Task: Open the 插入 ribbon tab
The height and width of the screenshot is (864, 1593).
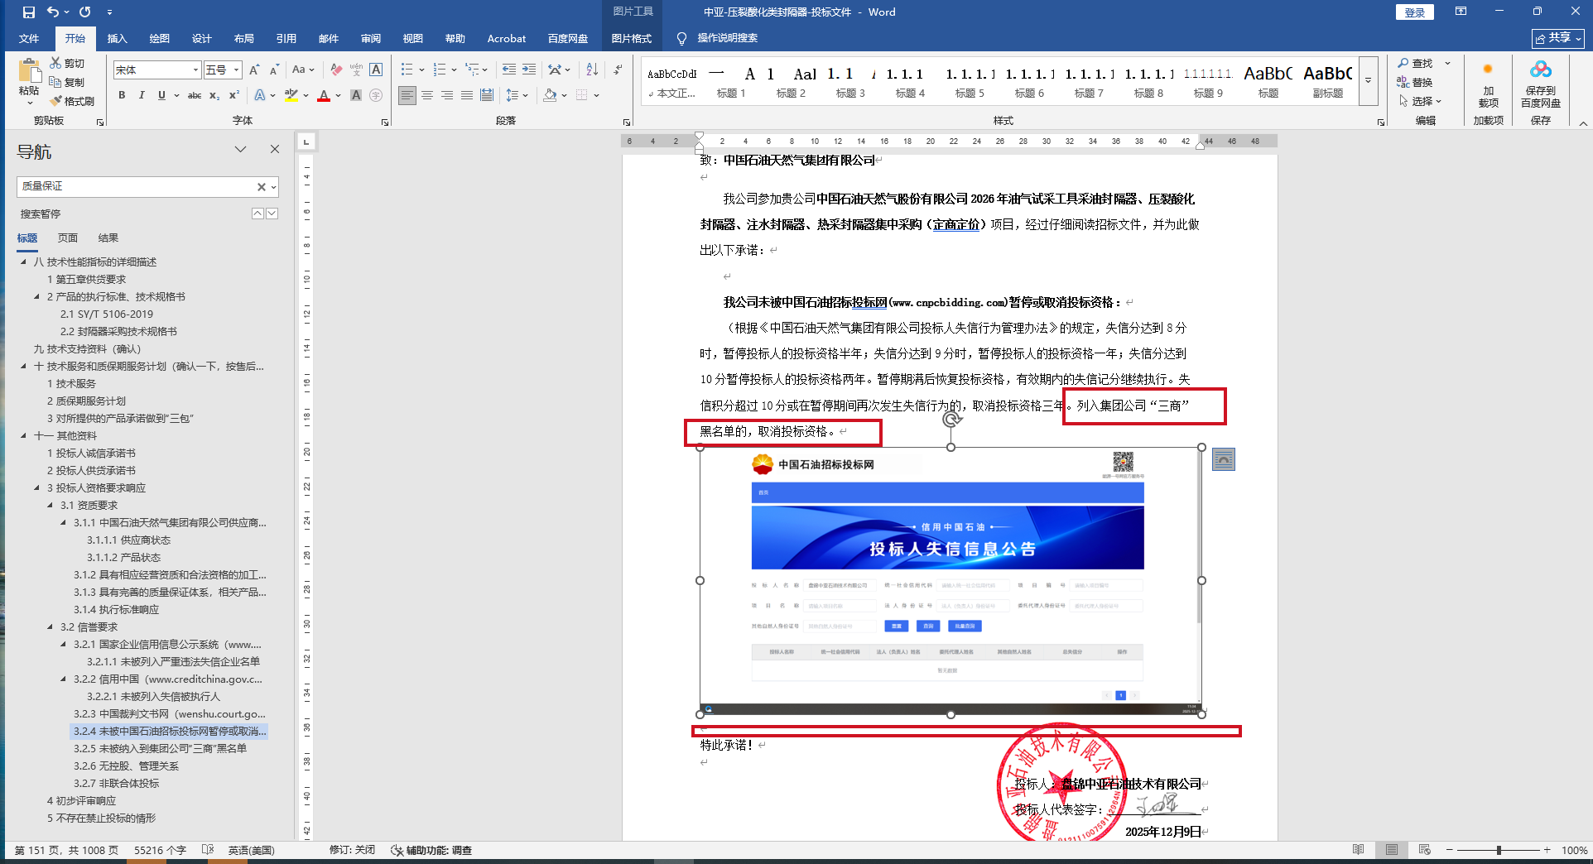Action: (118, 38)
